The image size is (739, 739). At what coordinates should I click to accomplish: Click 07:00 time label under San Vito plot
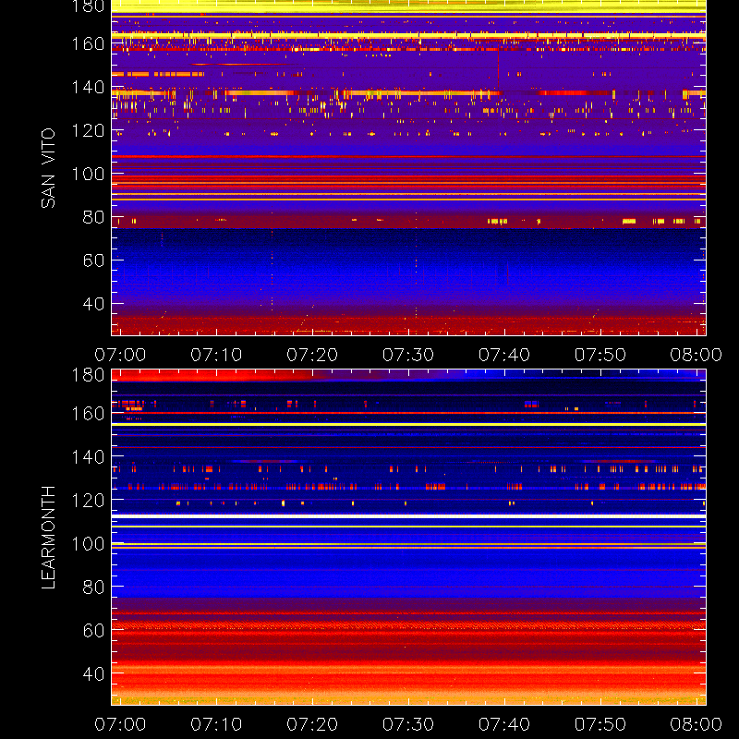pos(120,355)
